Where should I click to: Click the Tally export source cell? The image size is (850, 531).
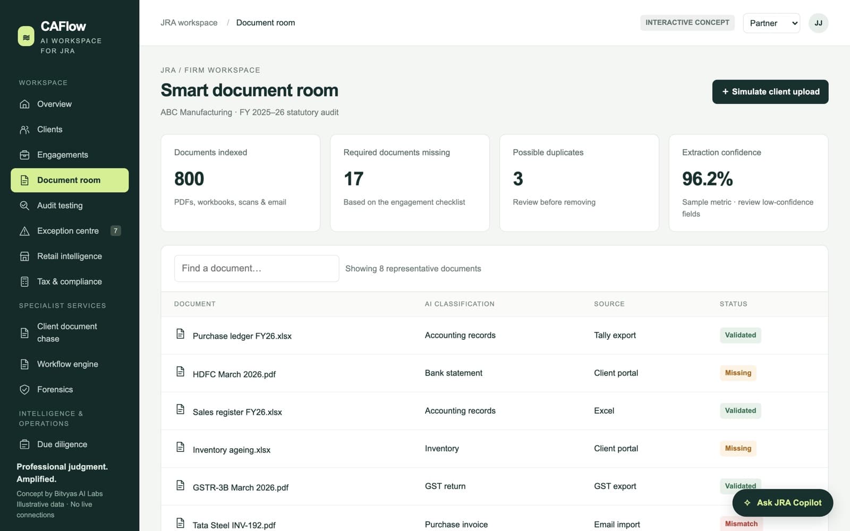615,335
